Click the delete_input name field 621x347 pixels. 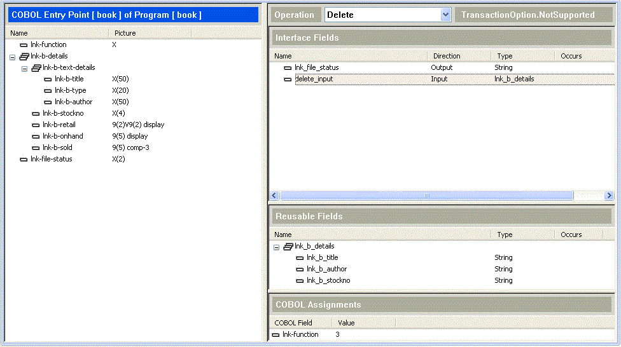point(314,79)
